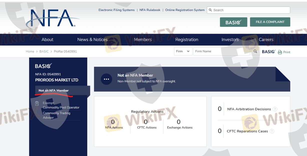The height and width of the screenshot is (156, 307).
Task: Select the Not an NFA Member sidebar tab
Action: click(63, 90)
